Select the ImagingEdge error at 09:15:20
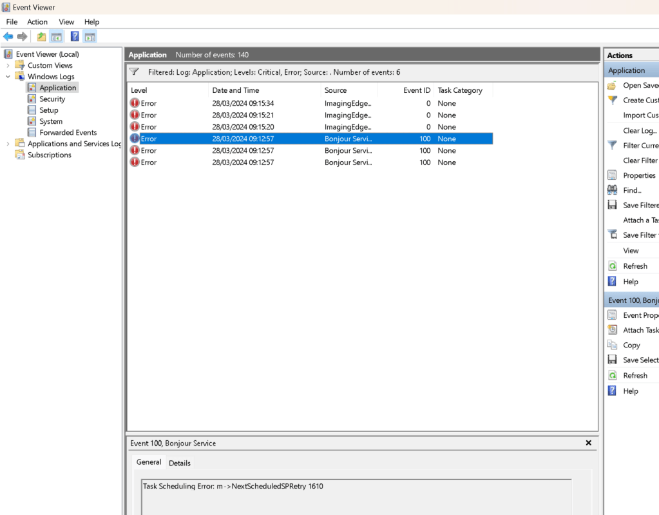Screen dimensions: 659x515 (310, 126)
